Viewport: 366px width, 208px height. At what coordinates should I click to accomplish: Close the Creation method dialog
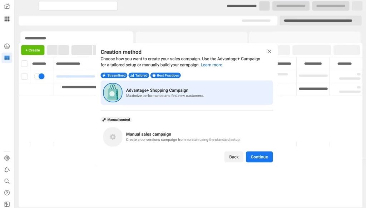269,51
